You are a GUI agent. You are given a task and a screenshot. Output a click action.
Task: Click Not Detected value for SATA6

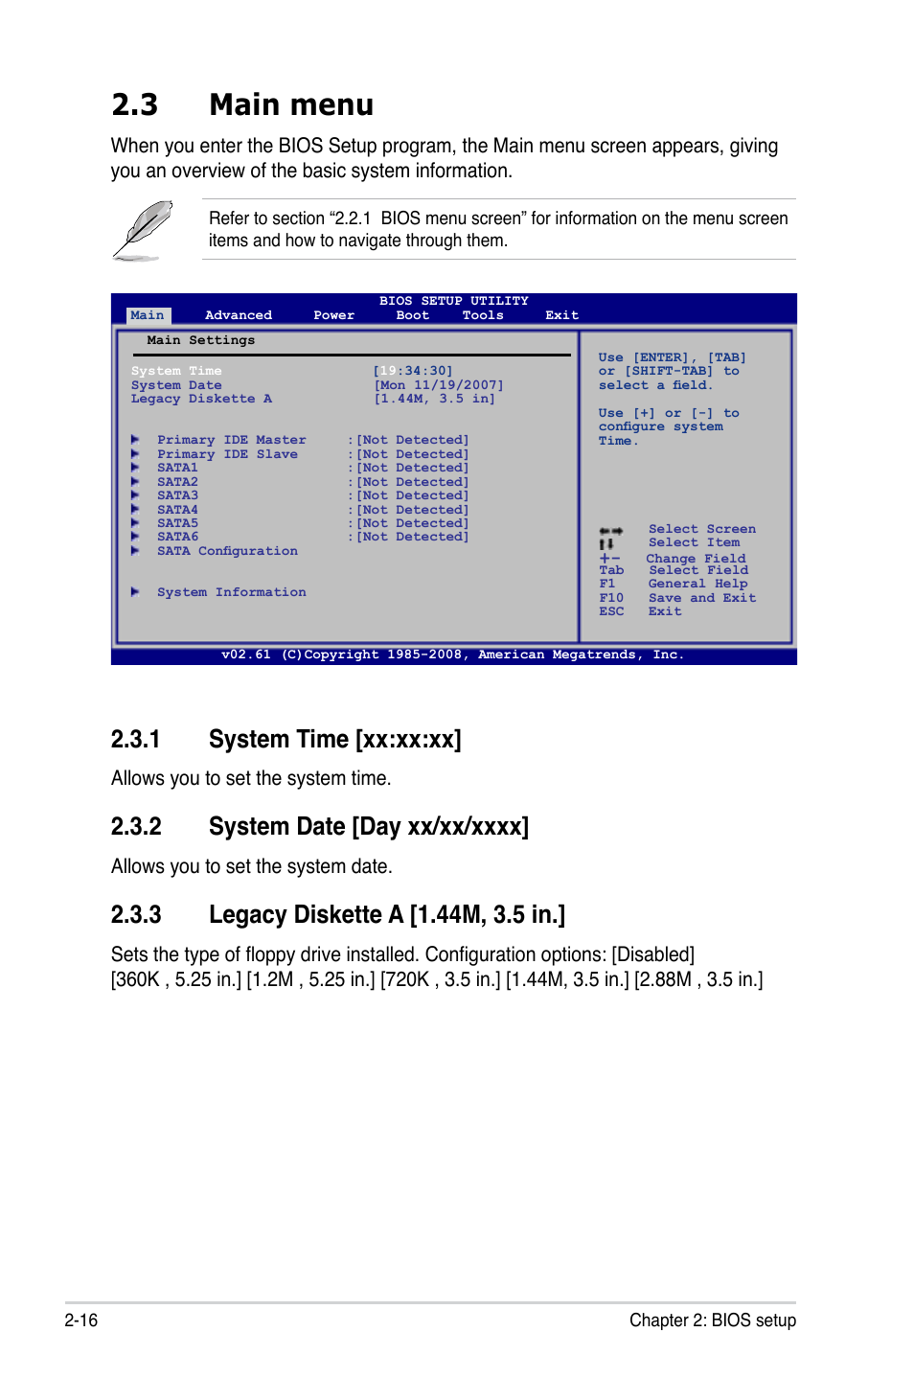pyautogui.click(x=413, y=537)
